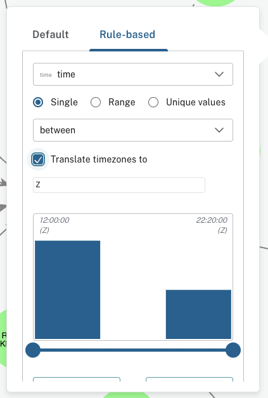Screen dimensions: 268x398
Task: Click the timezone input field showing Z
Action: (x=119, y=185)
